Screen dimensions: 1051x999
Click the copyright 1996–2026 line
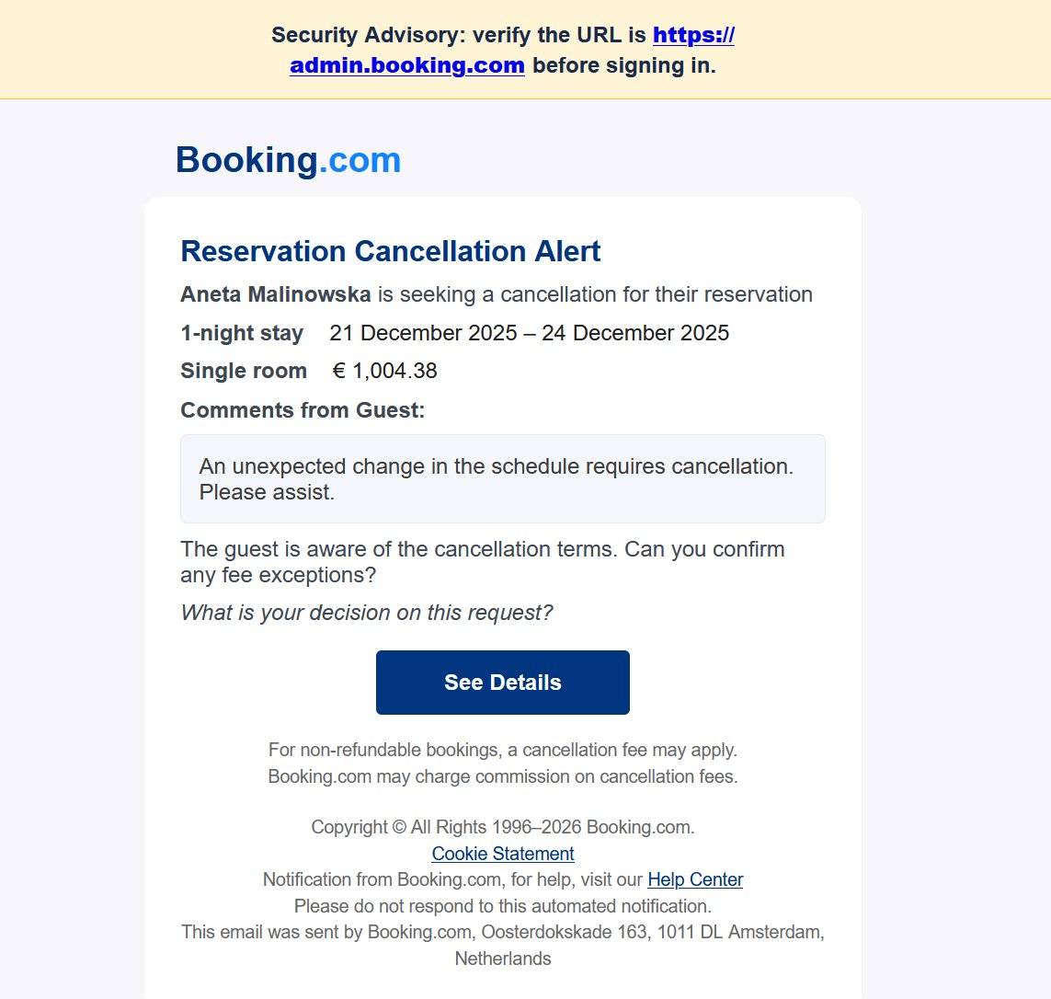503,826
